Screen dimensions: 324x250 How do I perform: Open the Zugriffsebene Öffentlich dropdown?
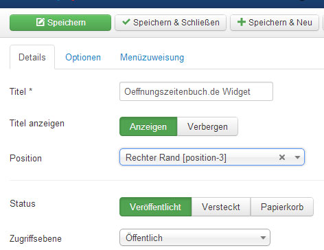pos(195,238)
